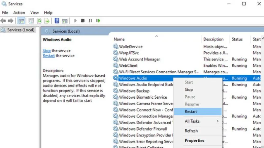Click the Start Service play icon

[x=75, y=21]
